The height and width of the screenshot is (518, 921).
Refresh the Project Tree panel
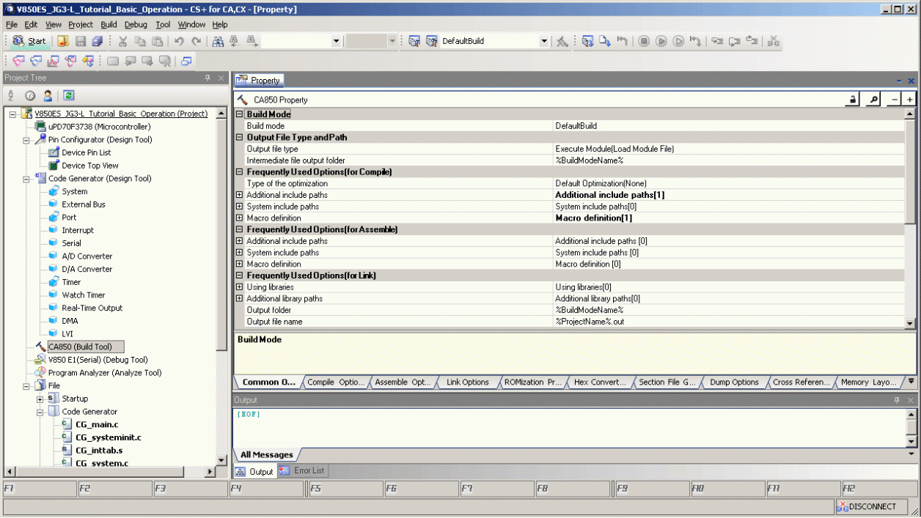coord(67,95)
